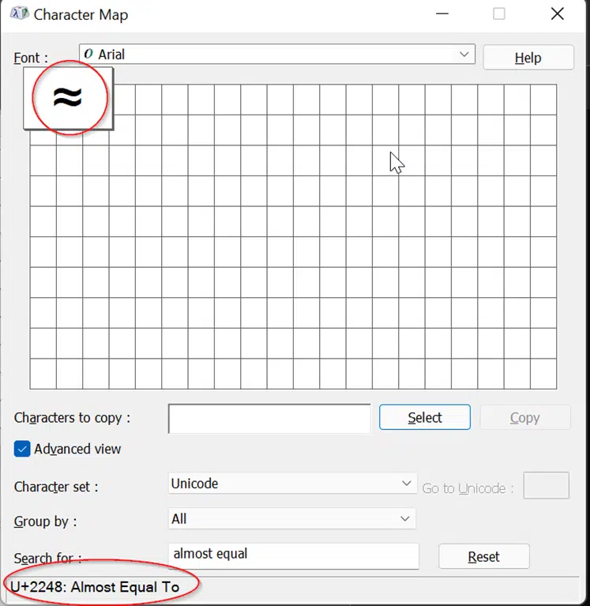Expand the Group by All dropdown

pyautogui.click(x=291, y=518)
